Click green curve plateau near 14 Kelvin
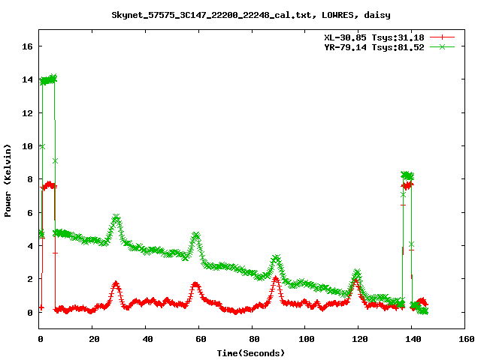Image resolution: width=481 pixels, height=360 pixels. (48, 79)
